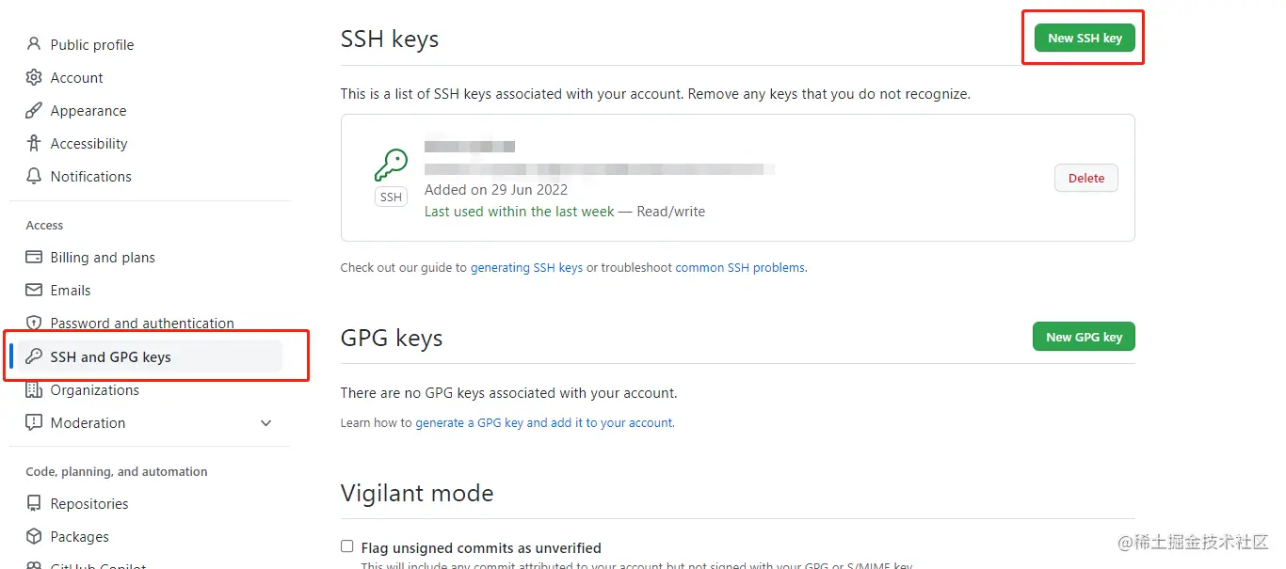1286x569 pixels.
Task: Open the generating SSH keys guide link
Action: [526, 267]
